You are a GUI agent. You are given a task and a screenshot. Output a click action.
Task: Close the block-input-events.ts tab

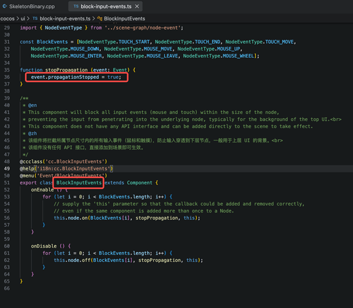tap(137, 6)
